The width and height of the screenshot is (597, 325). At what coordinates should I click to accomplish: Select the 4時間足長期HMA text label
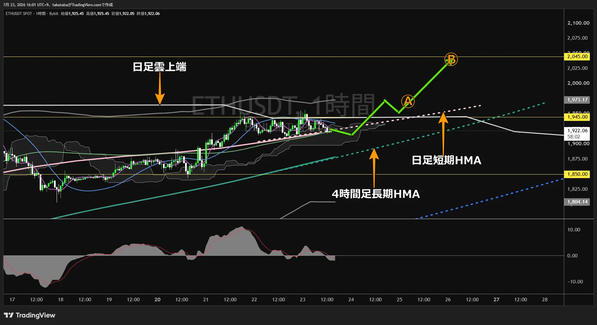click(x=376, y=194)
